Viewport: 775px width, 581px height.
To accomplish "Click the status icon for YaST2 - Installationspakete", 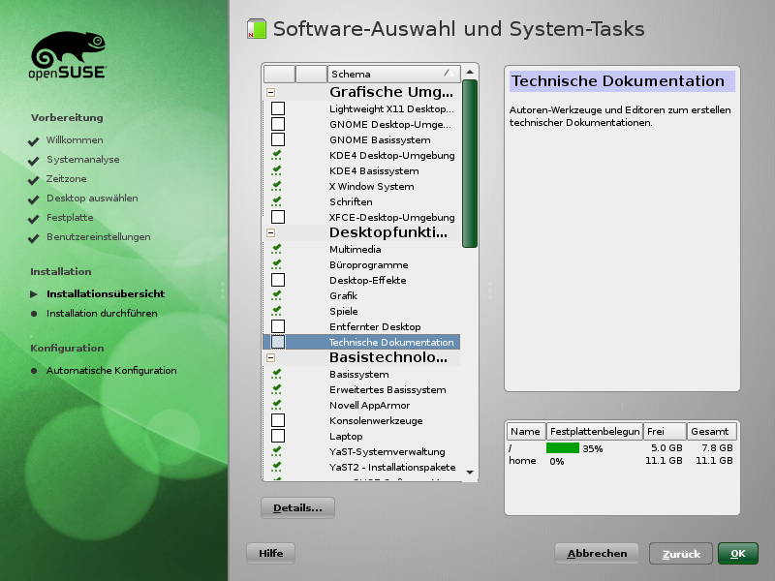I will (277, 467).
